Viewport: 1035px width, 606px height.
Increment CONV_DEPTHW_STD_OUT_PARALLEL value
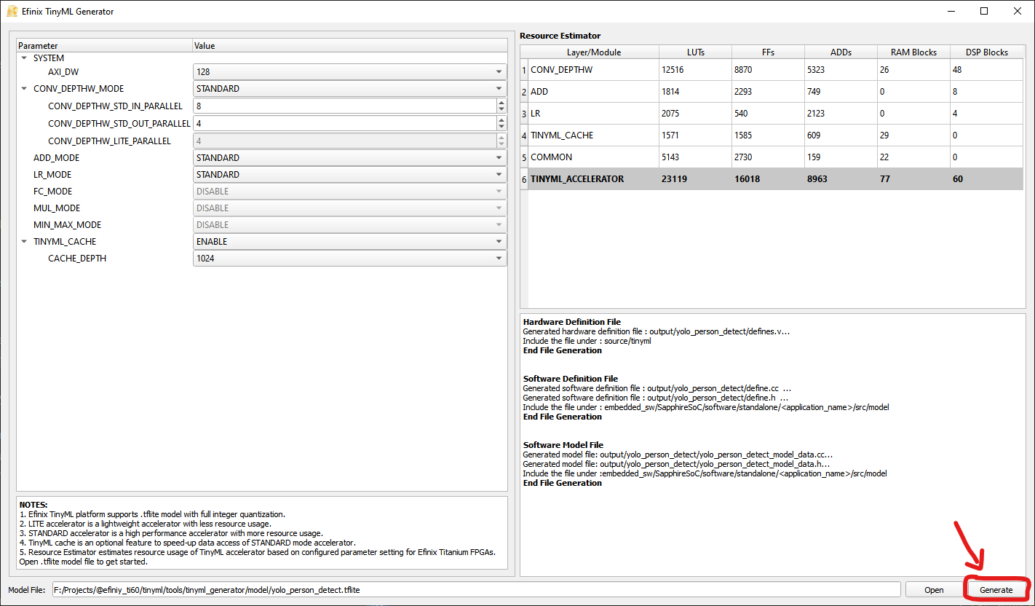[501, 119]
